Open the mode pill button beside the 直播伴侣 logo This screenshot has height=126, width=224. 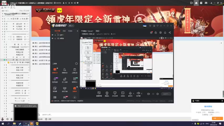(71, 25)
